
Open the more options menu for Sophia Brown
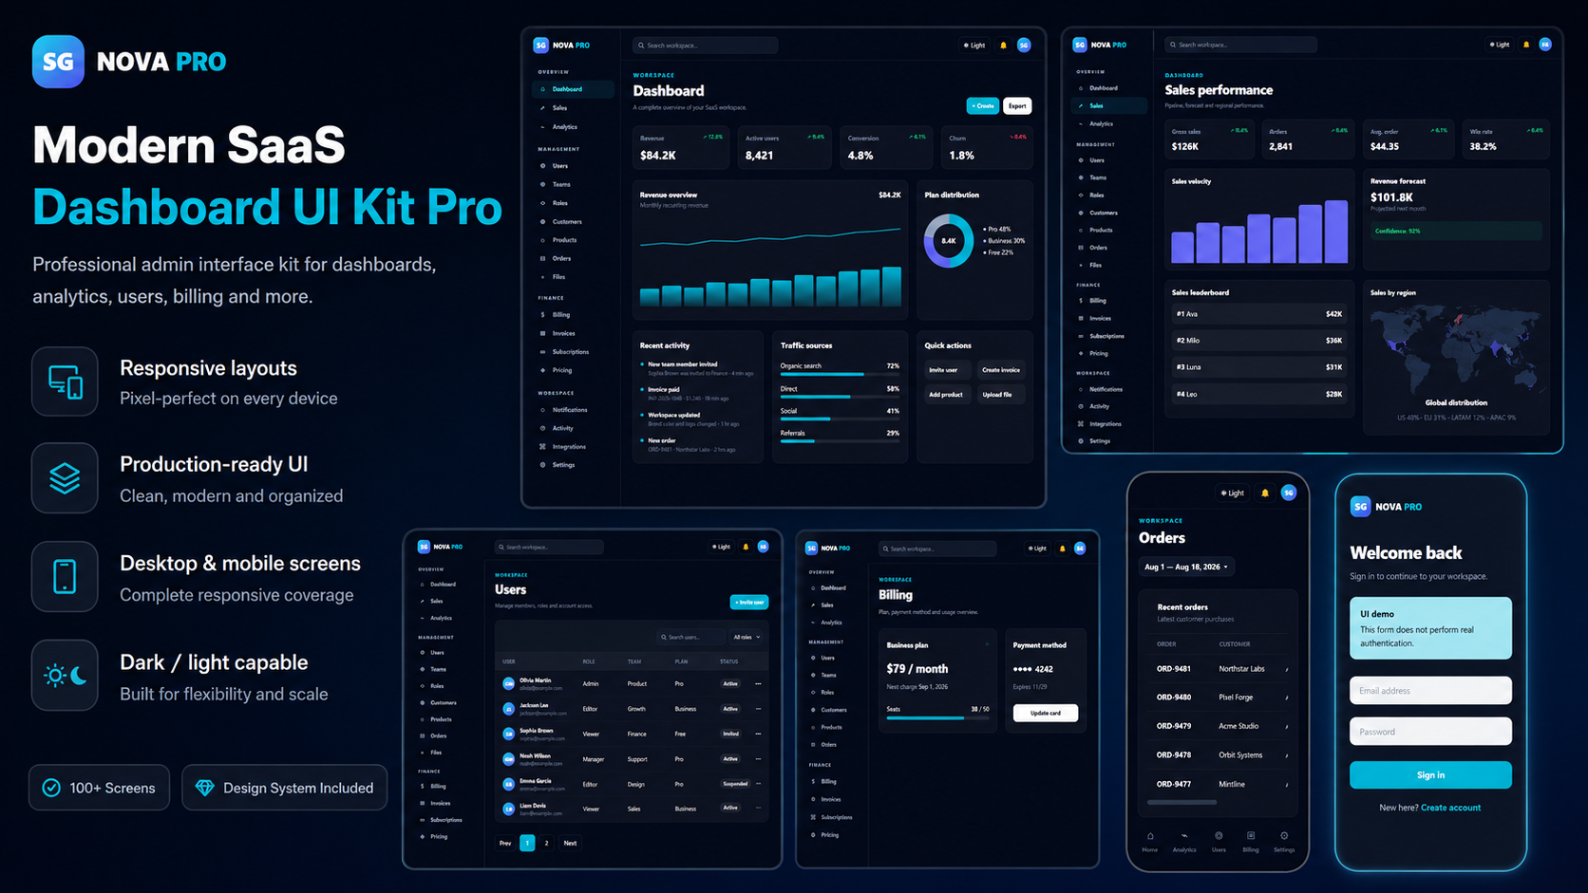pos(758,734)
